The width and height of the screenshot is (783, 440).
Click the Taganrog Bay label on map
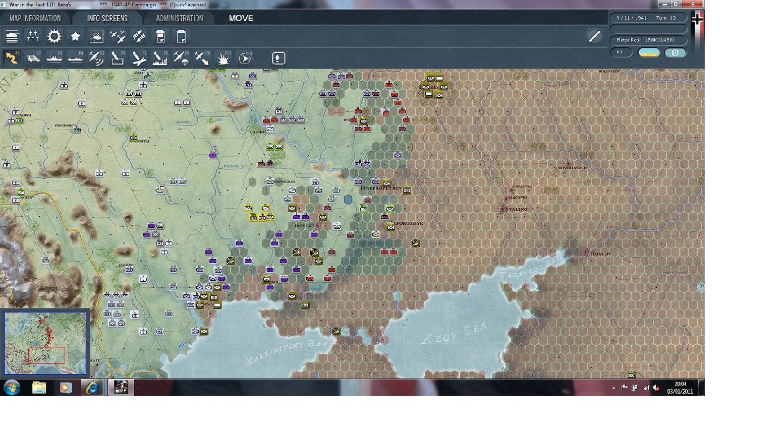click(x=530, y=268)
